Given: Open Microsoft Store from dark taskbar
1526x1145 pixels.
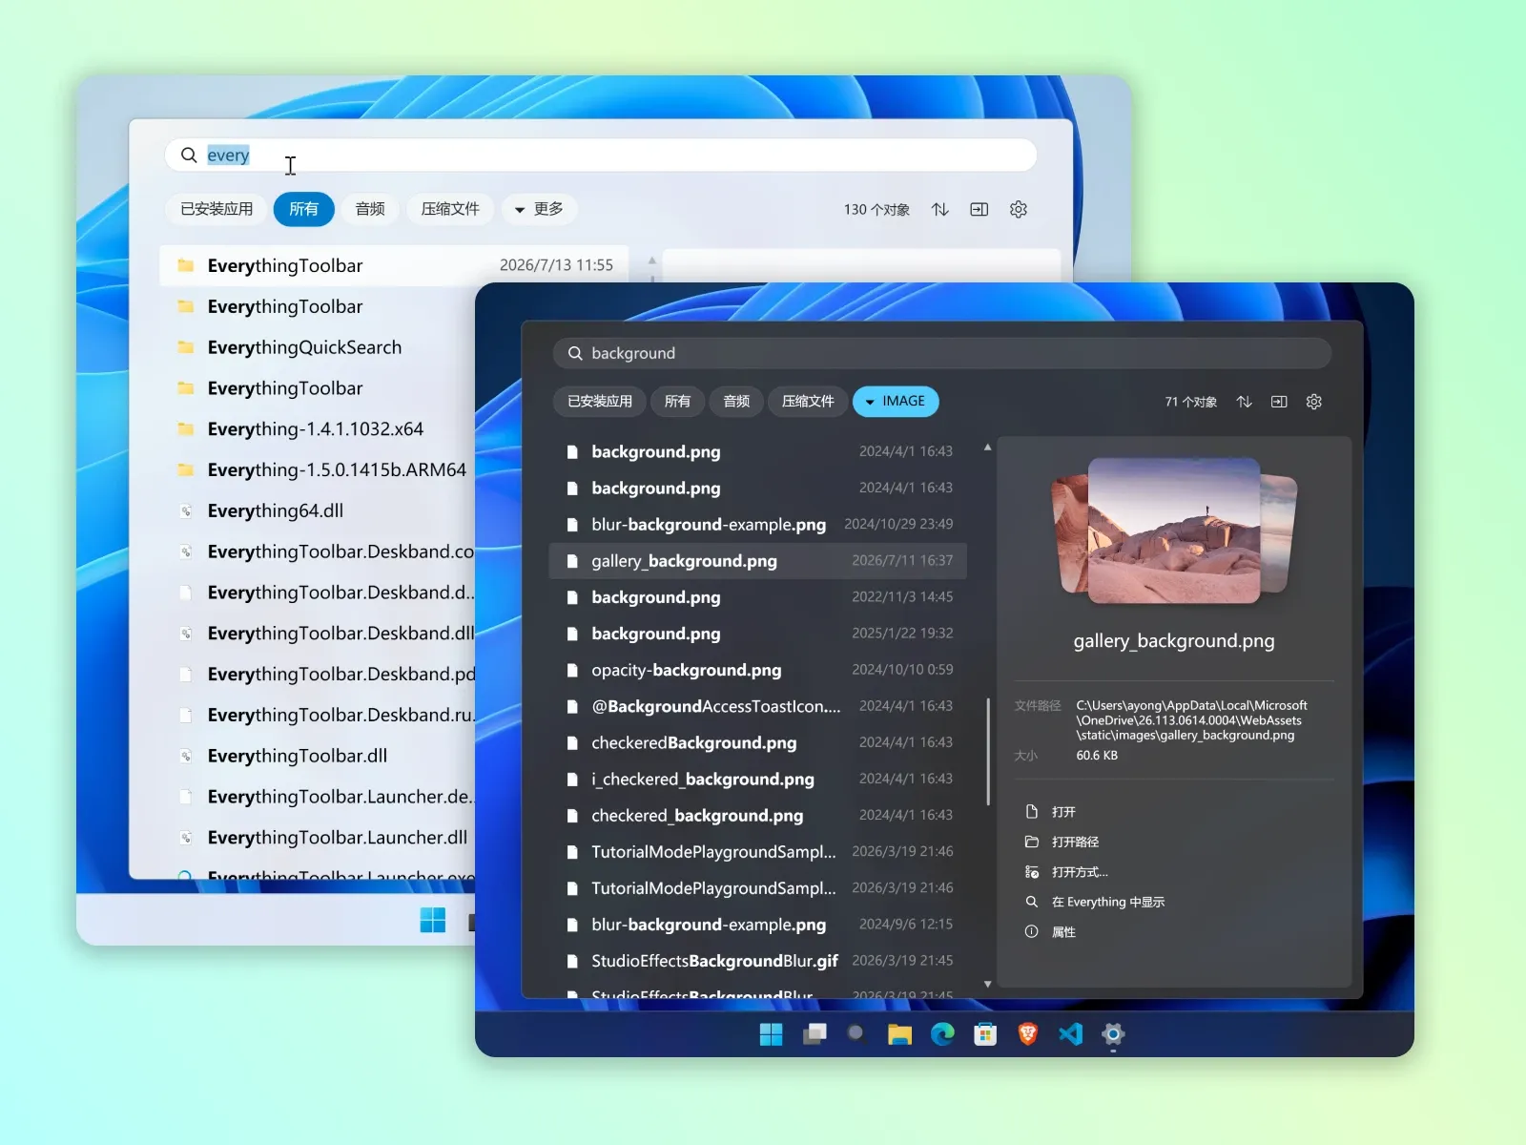Looking at the screenshot, I should click(985, 1034).
